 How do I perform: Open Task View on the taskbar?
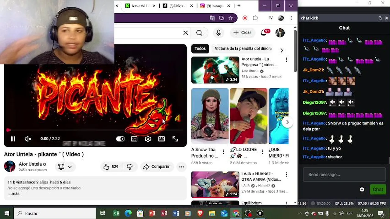[103, 213]
